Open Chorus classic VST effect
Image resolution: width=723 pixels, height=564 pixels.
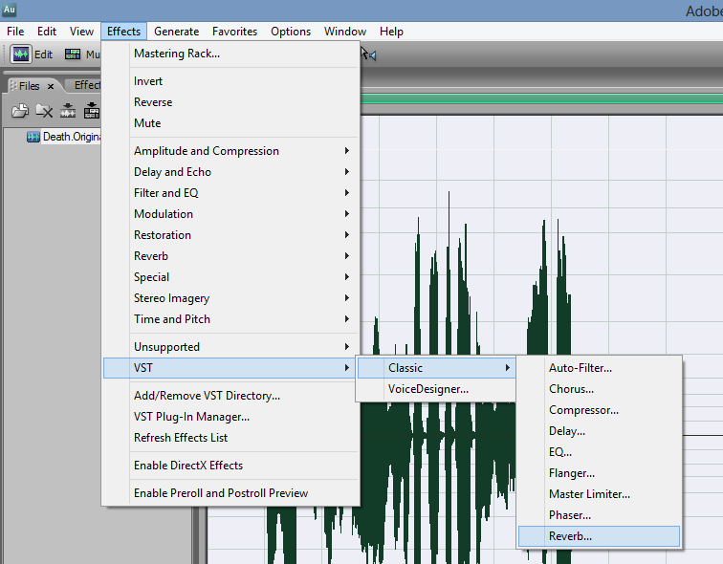tap(599, 389)
